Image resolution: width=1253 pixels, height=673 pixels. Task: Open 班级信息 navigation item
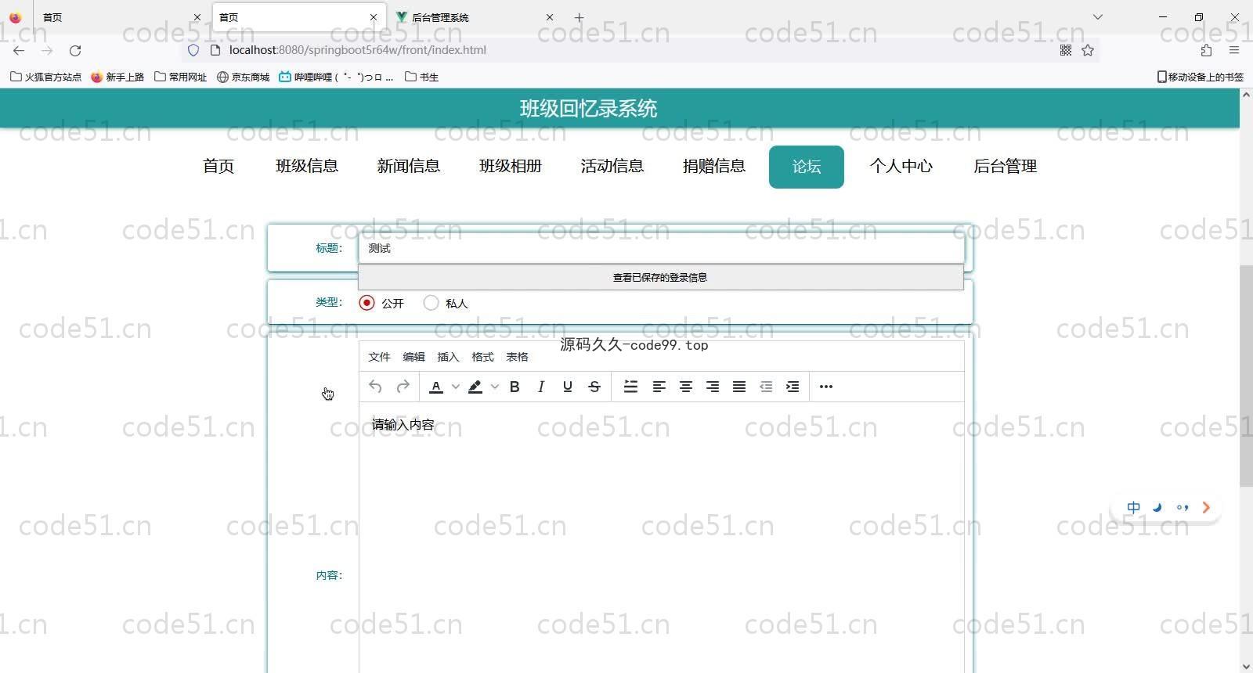tap(307, 166)
